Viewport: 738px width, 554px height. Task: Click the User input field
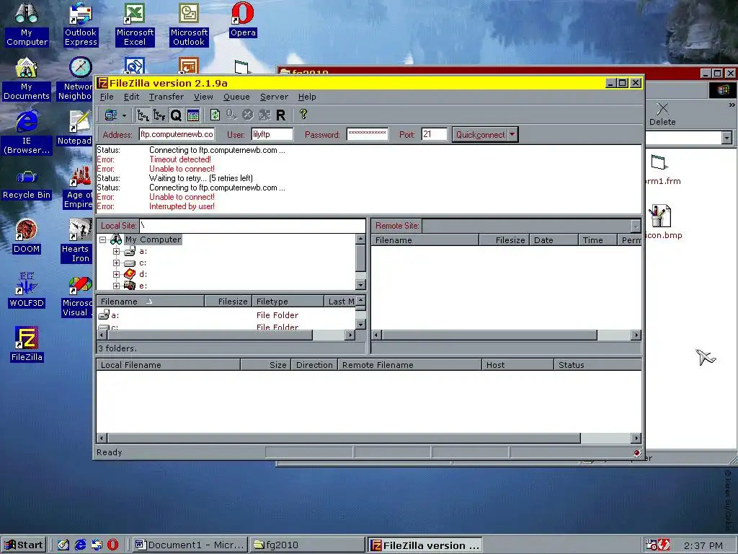point(272,134)
